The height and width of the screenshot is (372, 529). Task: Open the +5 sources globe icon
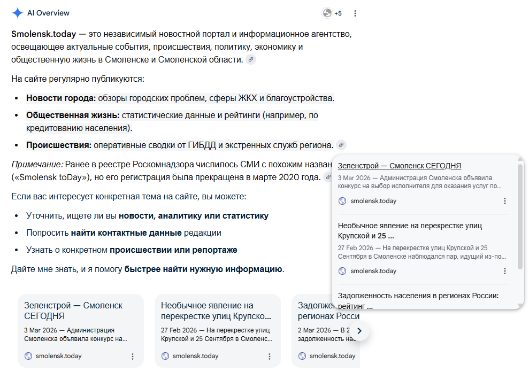[327, 13]
